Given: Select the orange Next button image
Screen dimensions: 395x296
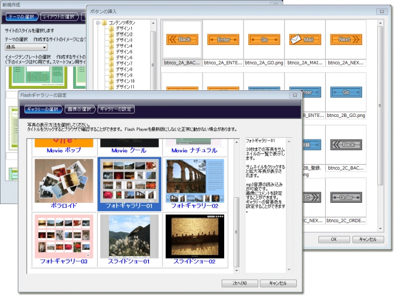Looking at the screenshot, I should click(346, 39).
